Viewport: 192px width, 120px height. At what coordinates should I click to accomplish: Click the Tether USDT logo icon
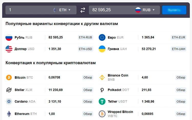(x=102, y=101)
